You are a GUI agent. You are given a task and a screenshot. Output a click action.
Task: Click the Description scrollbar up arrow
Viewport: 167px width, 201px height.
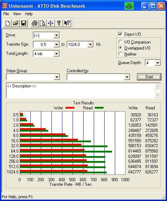tap(158, 86)
